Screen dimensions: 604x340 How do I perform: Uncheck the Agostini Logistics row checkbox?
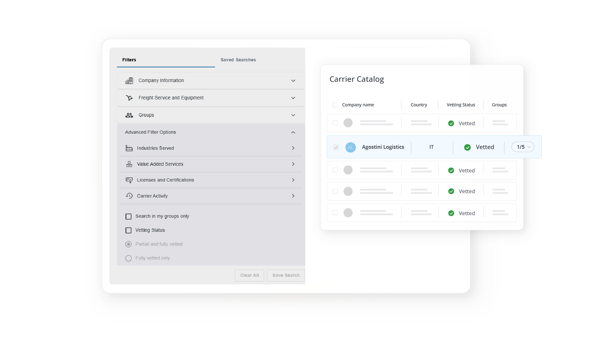click(336, 147)
